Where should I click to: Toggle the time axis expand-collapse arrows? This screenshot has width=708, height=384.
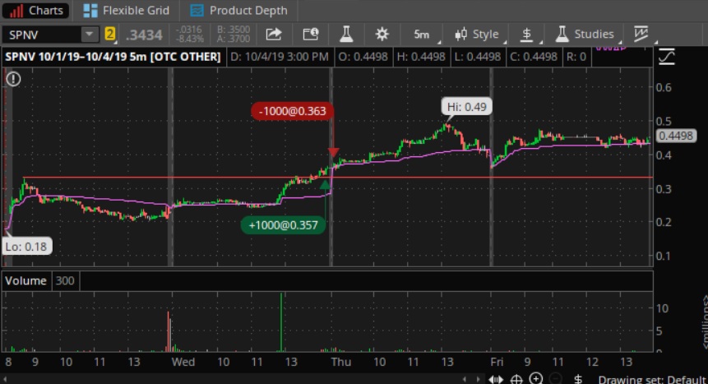(496, 380)
